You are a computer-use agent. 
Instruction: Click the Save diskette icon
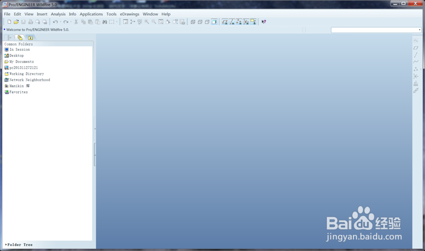pyautogui.click(x=23, y=22)
